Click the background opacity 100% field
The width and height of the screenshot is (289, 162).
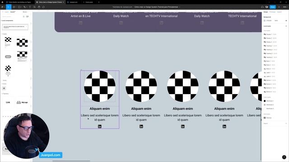click(x=276, y=21)
